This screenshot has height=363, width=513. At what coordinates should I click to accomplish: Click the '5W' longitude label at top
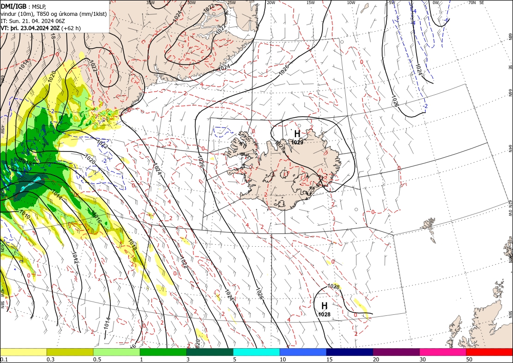pos(392,3)
